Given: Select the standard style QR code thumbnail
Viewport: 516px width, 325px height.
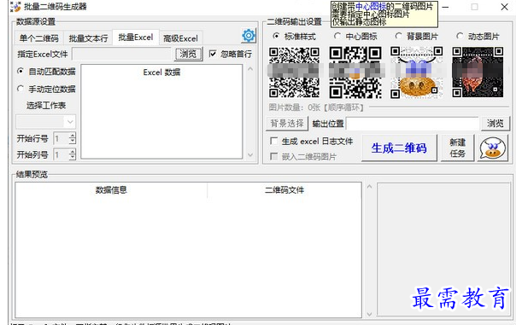Looking at the screenshot, I should [294, 73].
